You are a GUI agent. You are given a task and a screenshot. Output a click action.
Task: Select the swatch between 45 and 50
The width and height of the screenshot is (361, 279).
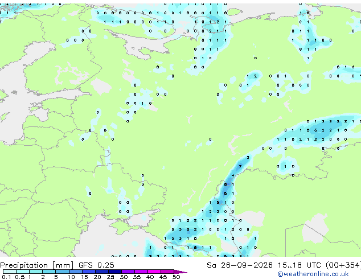tap(167, 272)
